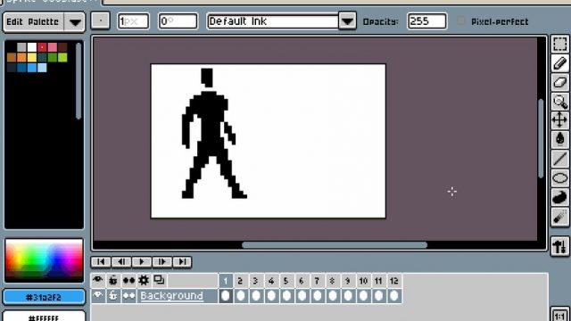This screenshot has height=321, width=571.
Task: Toggle the Background layer lock
Action: point(113,295)
